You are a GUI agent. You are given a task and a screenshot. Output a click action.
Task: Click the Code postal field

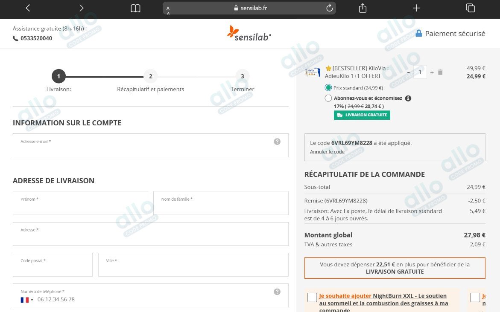53,265
